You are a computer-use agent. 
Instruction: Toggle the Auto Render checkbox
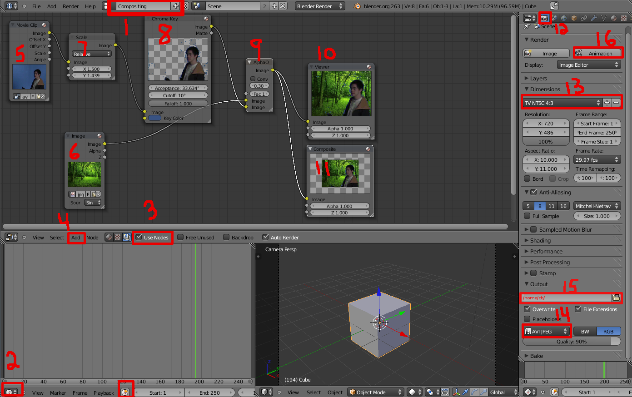pos(265,237)
